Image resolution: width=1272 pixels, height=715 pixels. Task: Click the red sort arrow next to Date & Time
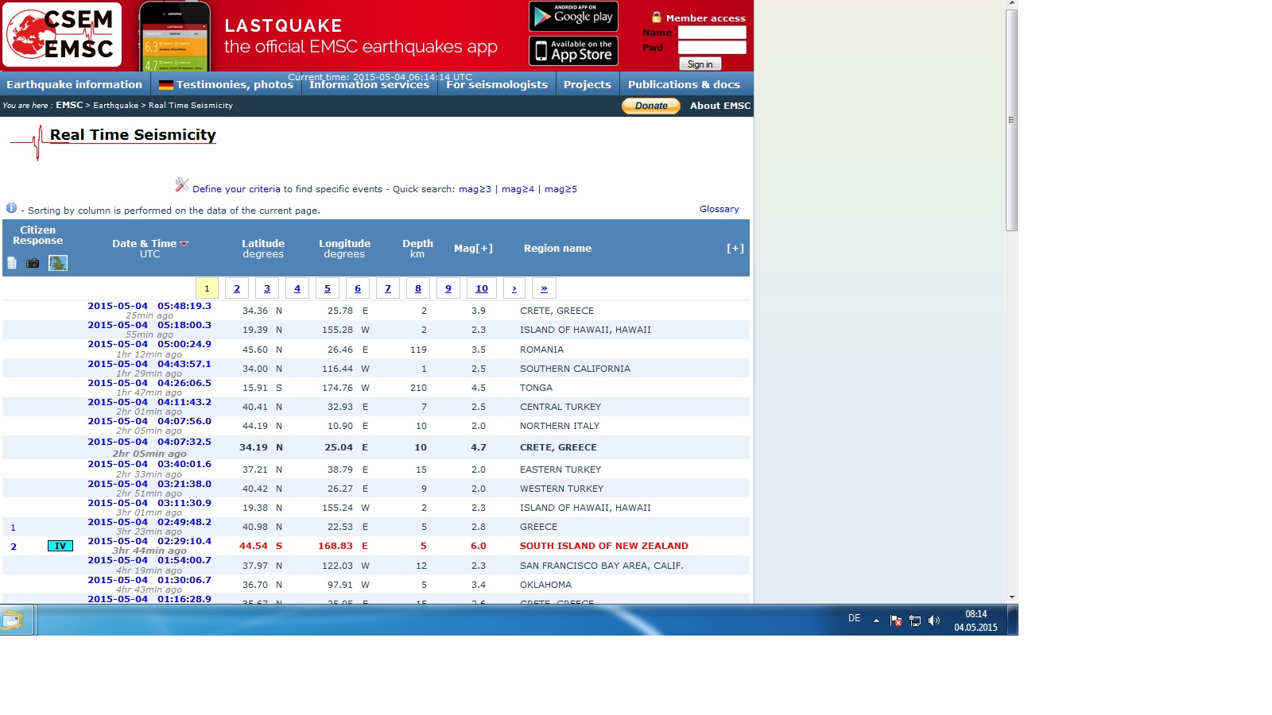point(184,244)
